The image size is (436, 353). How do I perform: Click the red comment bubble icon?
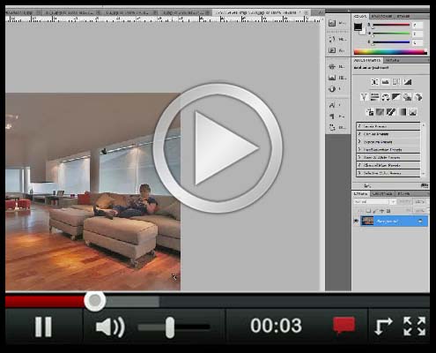[x=344, y=326]
